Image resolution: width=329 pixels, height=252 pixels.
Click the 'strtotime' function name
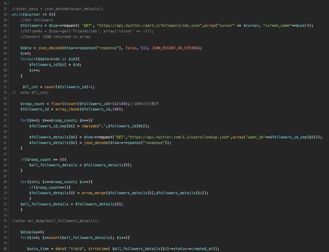98,249
